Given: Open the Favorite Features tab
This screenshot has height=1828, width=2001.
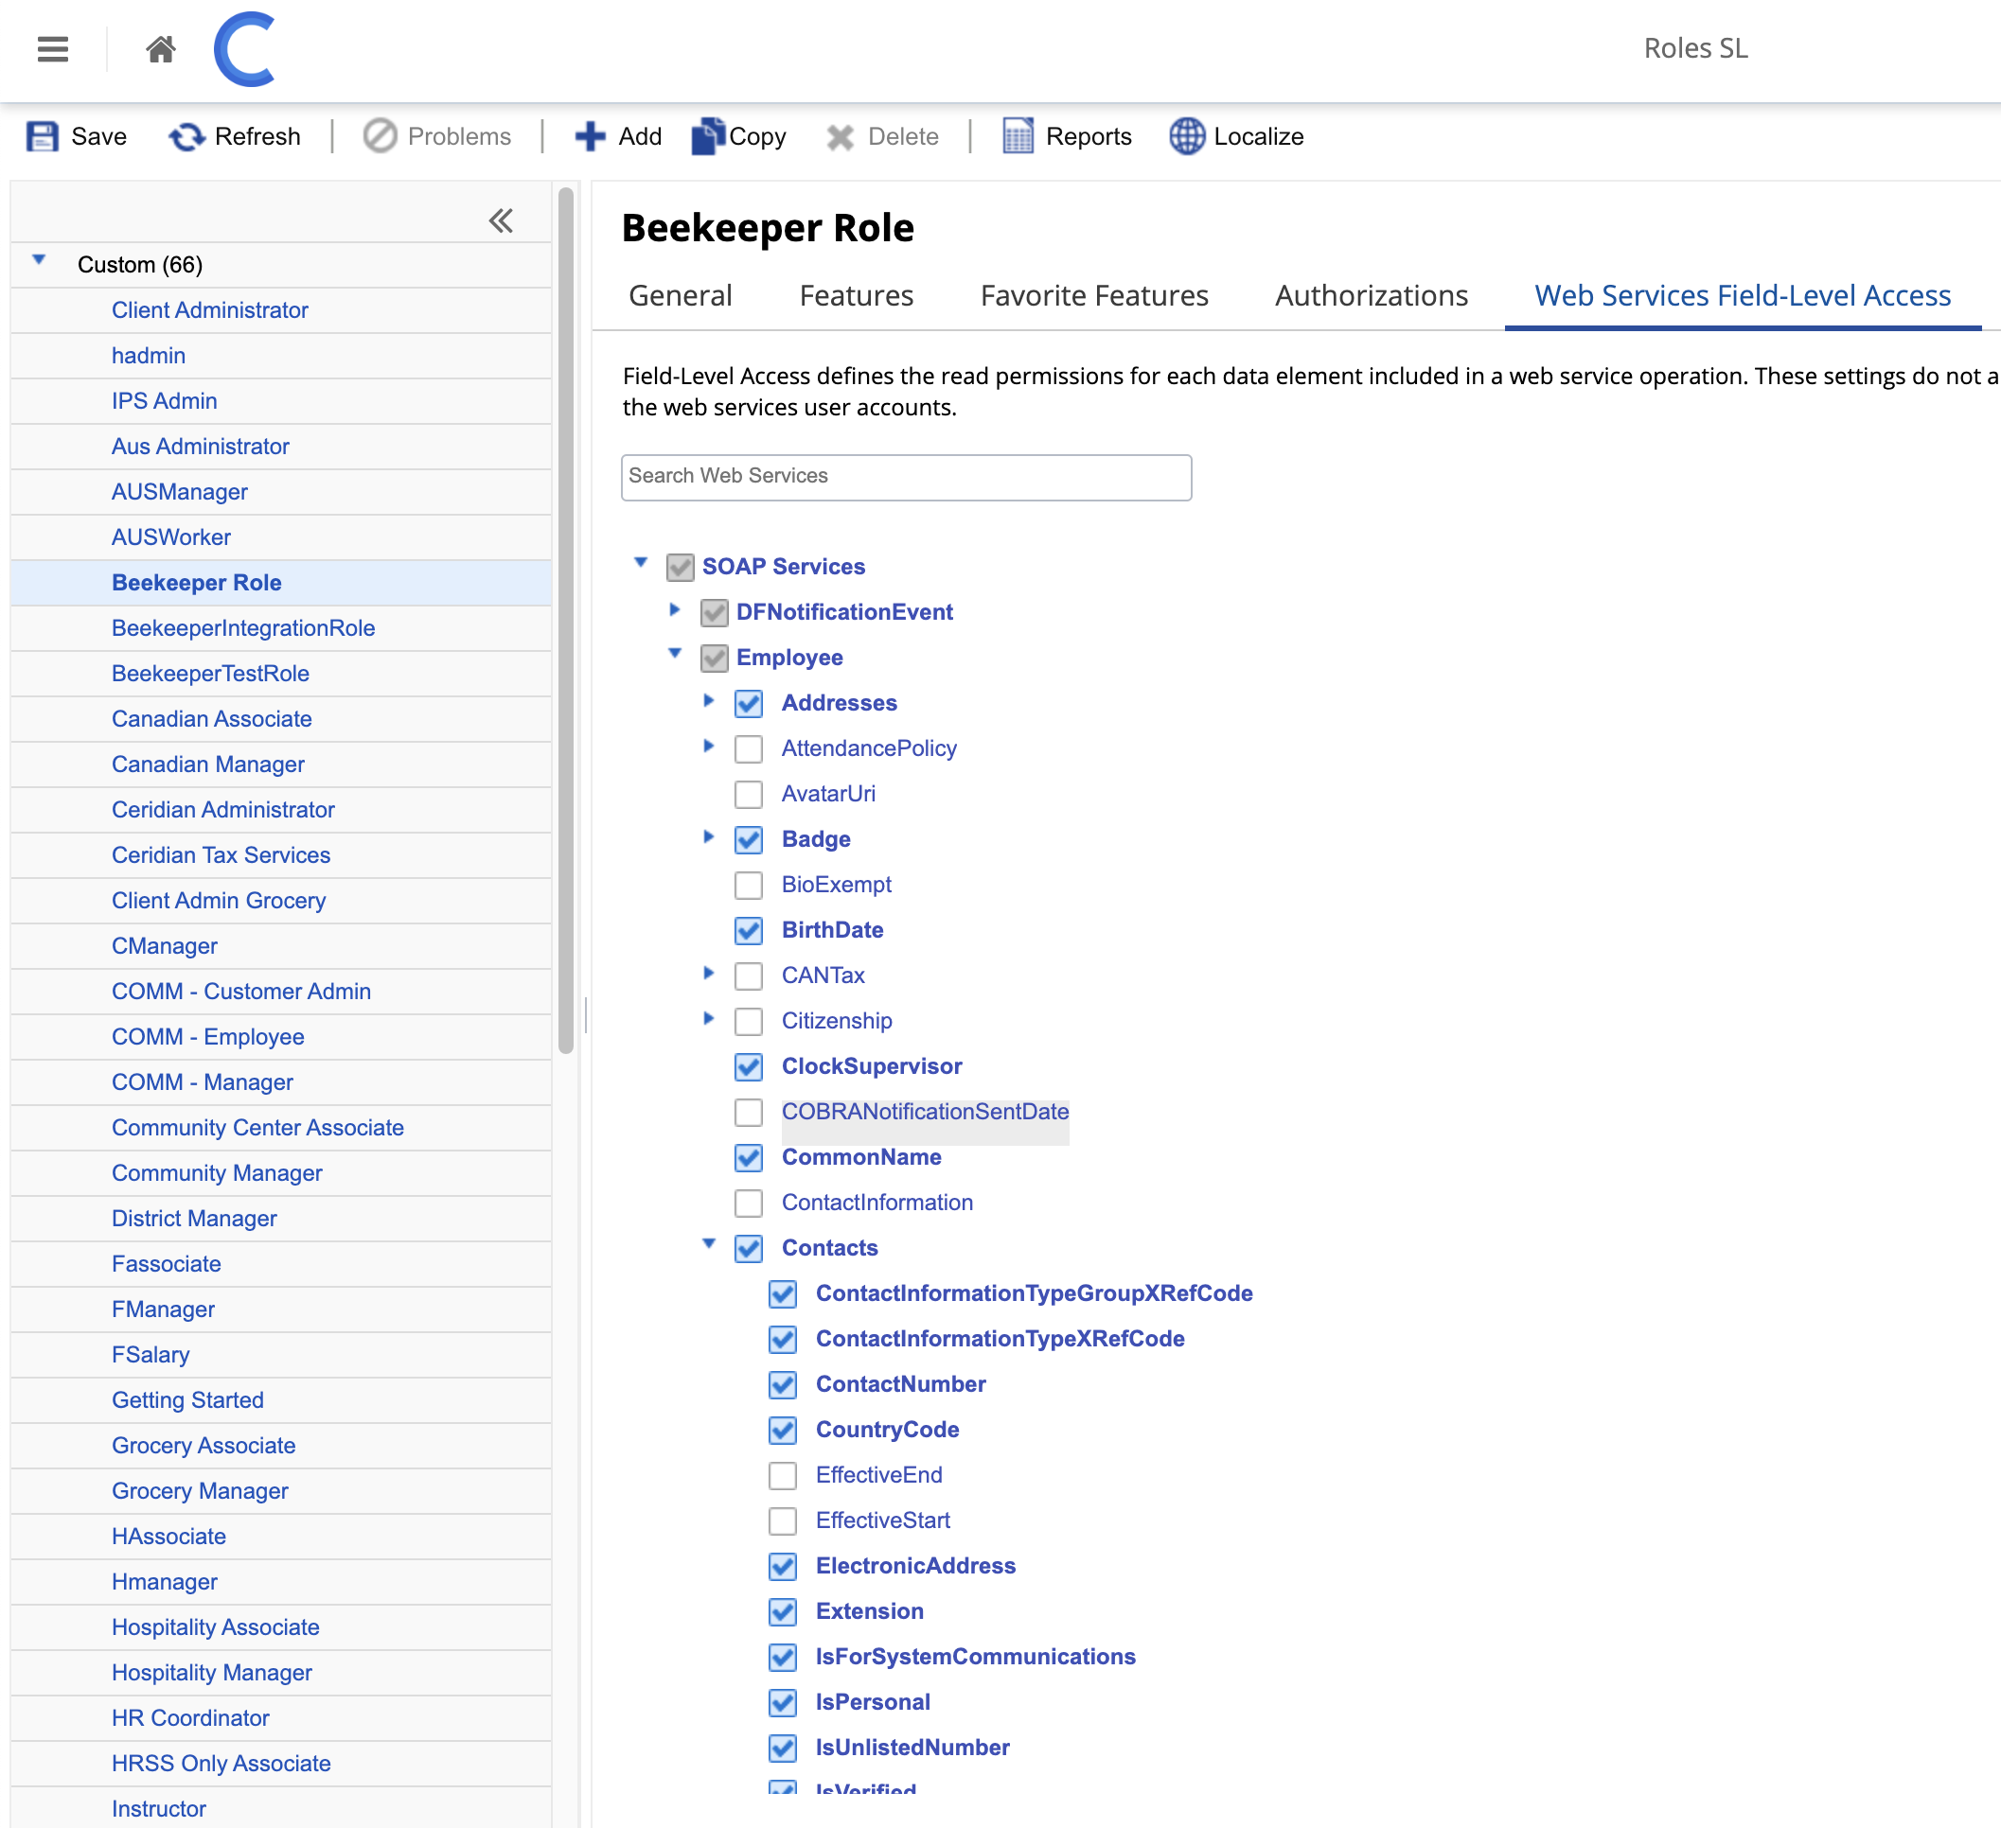Looking at the screenshot, I should click(1094, 296).
